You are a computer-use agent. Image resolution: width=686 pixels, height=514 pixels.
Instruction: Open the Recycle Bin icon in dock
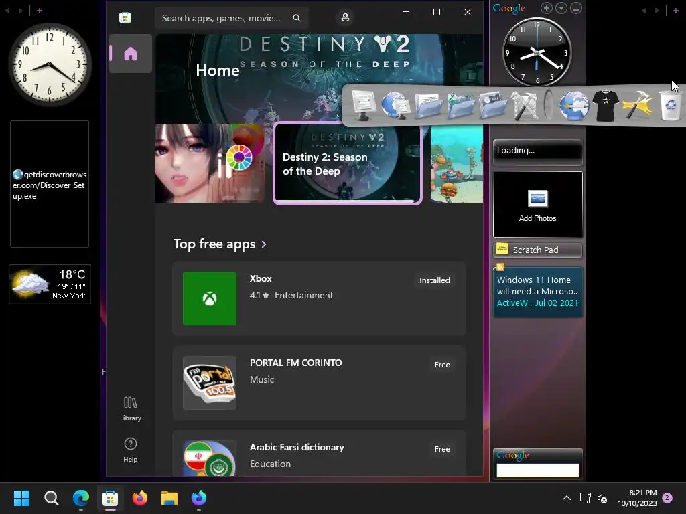(x=670, y=105)
